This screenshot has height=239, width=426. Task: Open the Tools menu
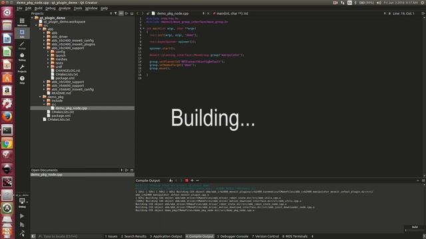pyautogui.click(x=78, y=9)
